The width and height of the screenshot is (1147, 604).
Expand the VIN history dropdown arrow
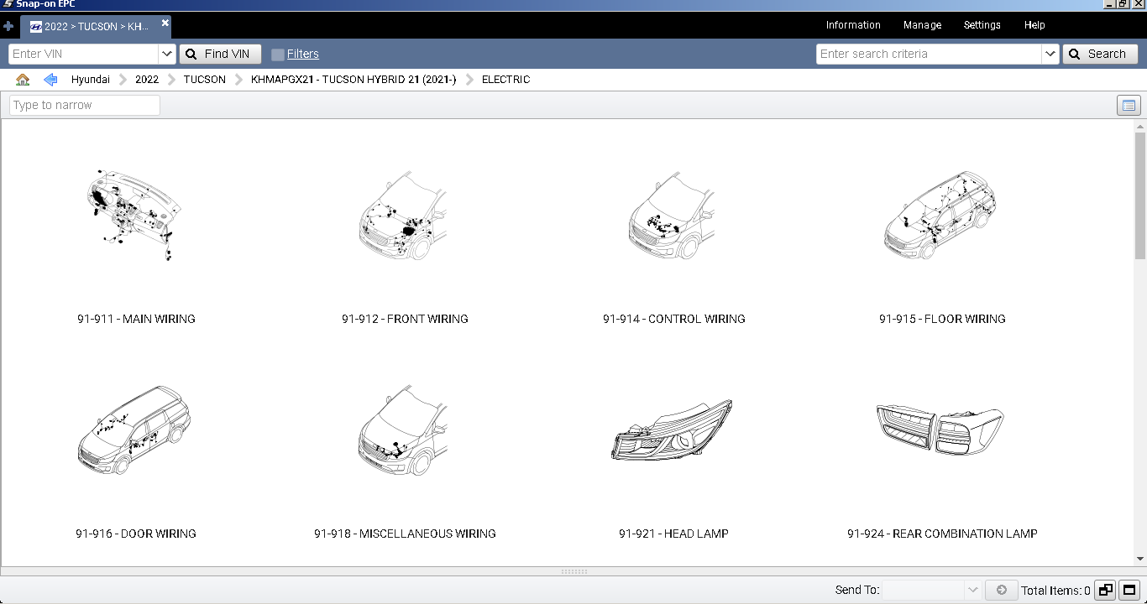pyautogui.click(x=166, y=54)
